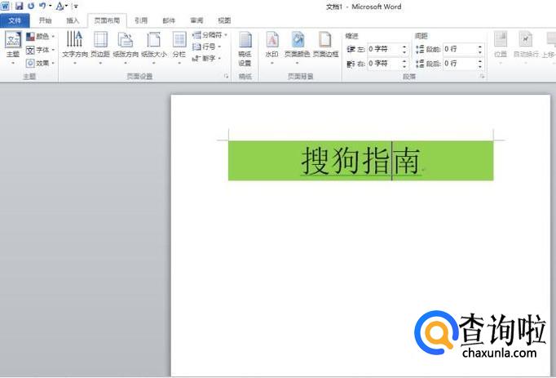The image size is (556, 378).
Task: Open 段落 (Paragraph) dialog launcher arrow
Action: click(483, 76)
